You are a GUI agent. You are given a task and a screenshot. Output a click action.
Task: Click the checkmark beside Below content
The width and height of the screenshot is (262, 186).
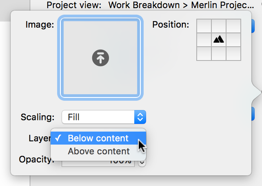tap(58, 138)
